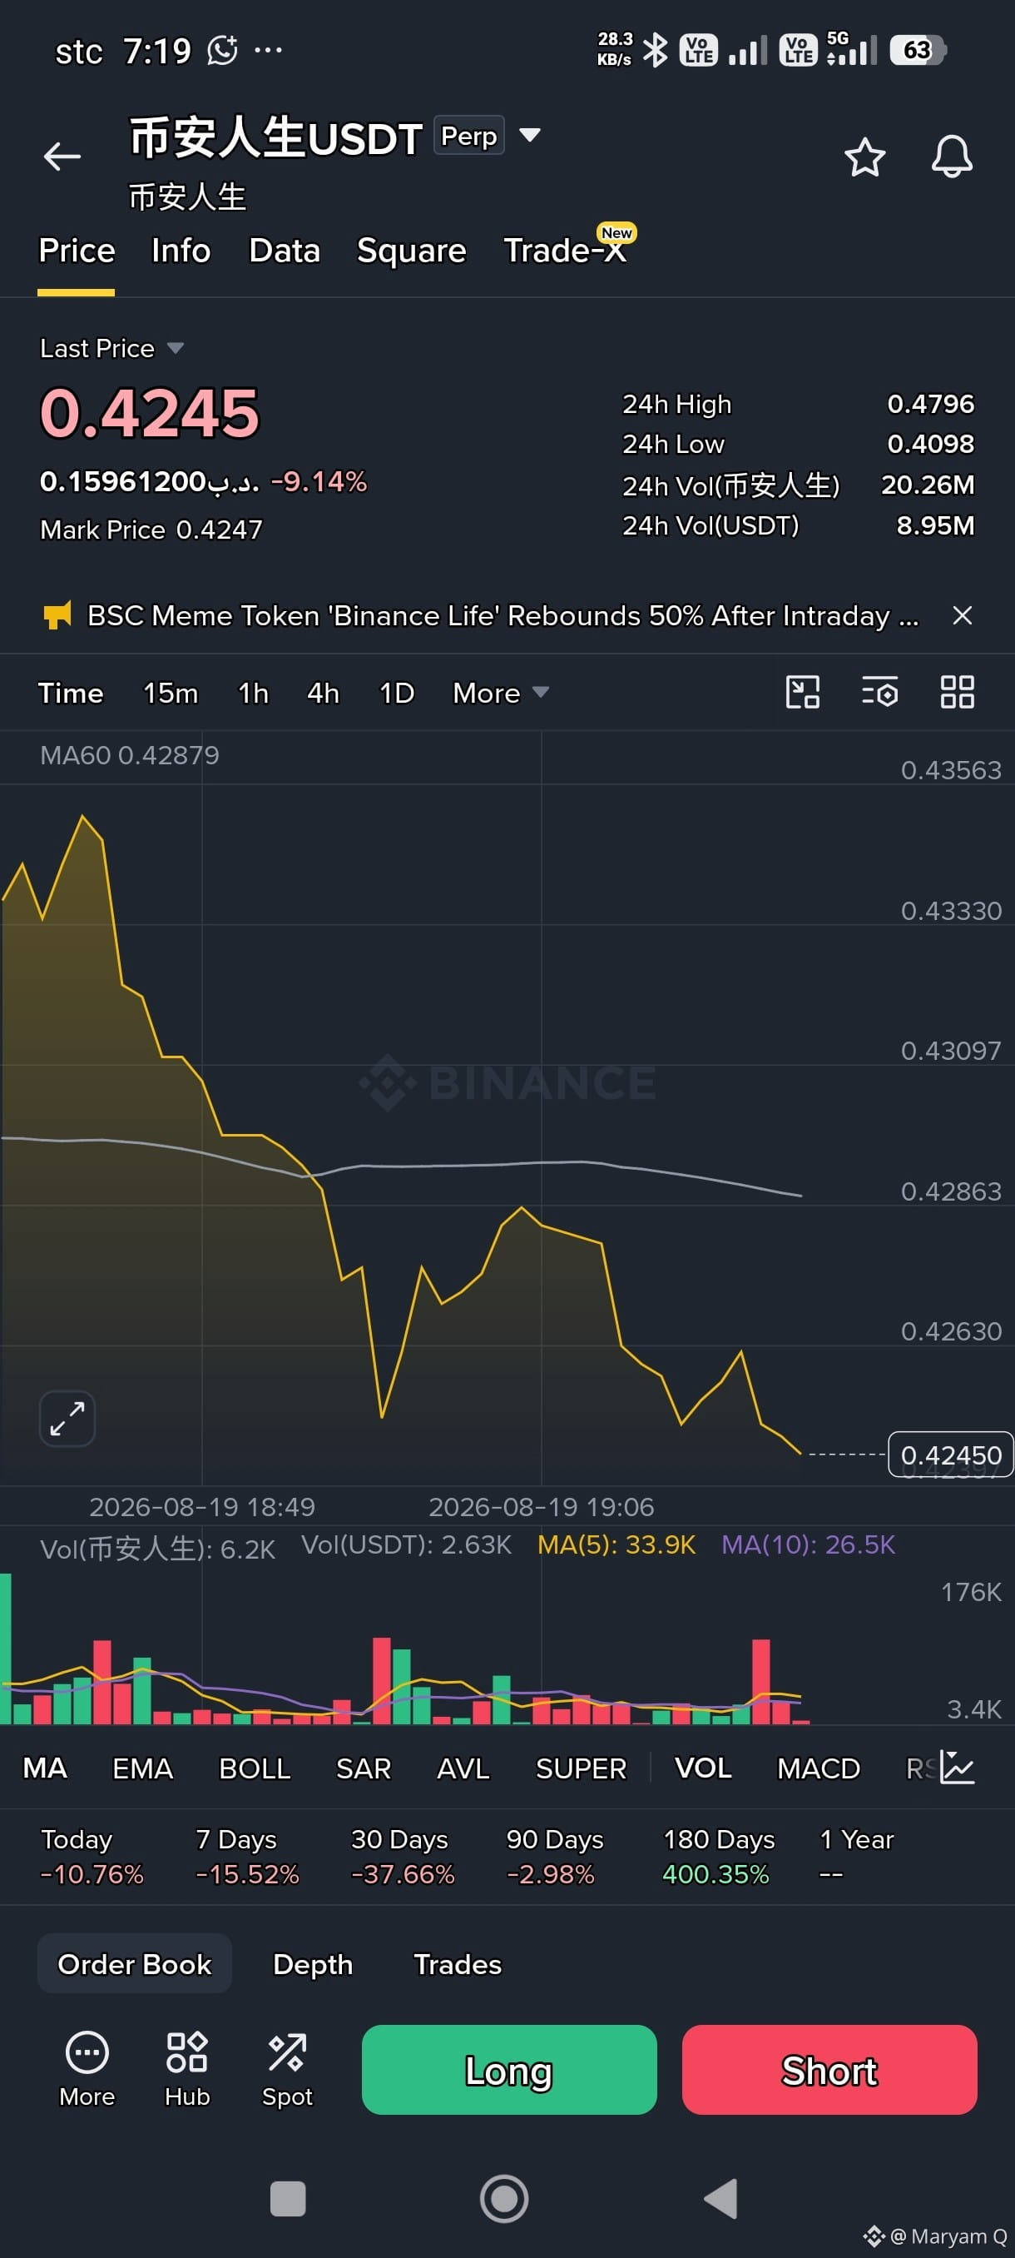1015x2258 pixels.
Task: Tap the 30 Days -37.66% performance
Action: (403, 1856)
